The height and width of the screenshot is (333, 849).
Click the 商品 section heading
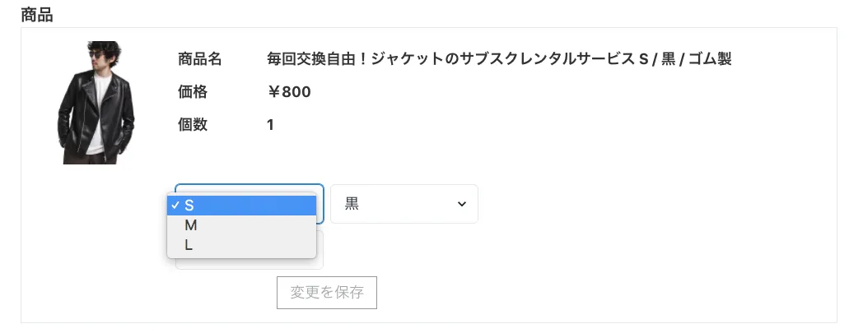click(x=37, y=15)
